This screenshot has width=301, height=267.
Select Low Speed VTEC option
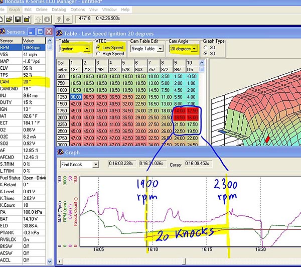(x=110, y=48)
